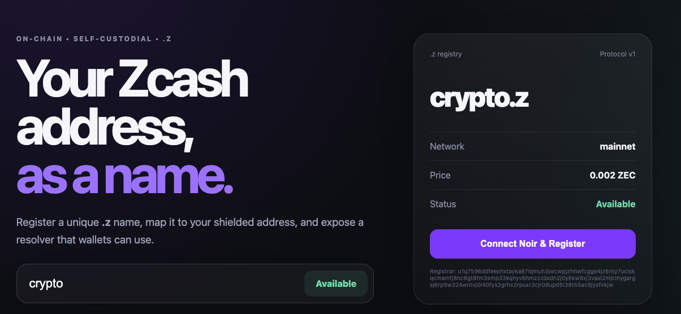
Task: Focus the name search field containing crypto
Action: [195, 284]
